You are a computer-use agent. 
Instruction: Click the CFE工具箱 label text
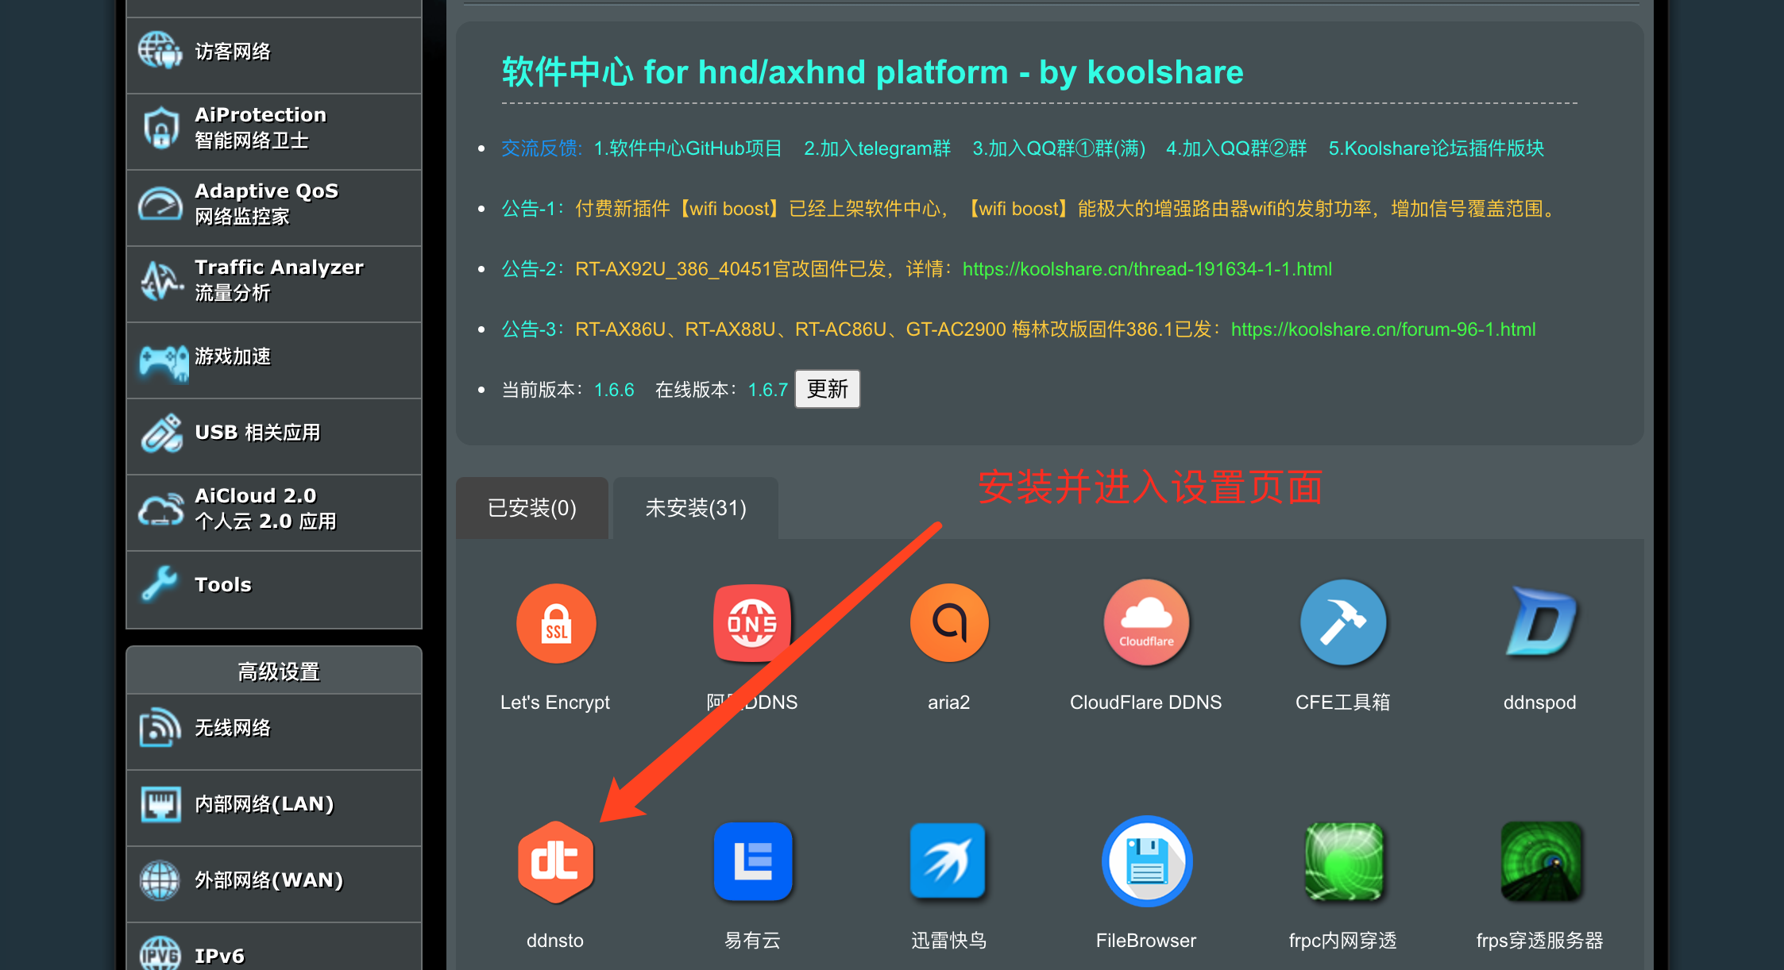[x=1343, y=702]
